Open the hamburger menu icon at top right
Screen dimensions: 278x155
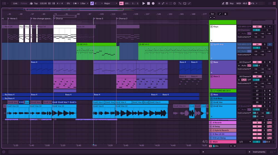tap(274, 3)
